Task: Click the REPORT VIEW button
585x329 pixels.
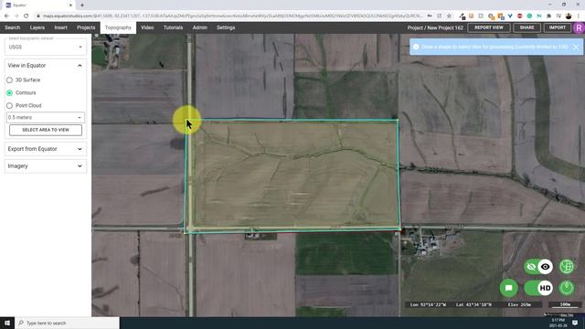Action: (x=489, y=27)
